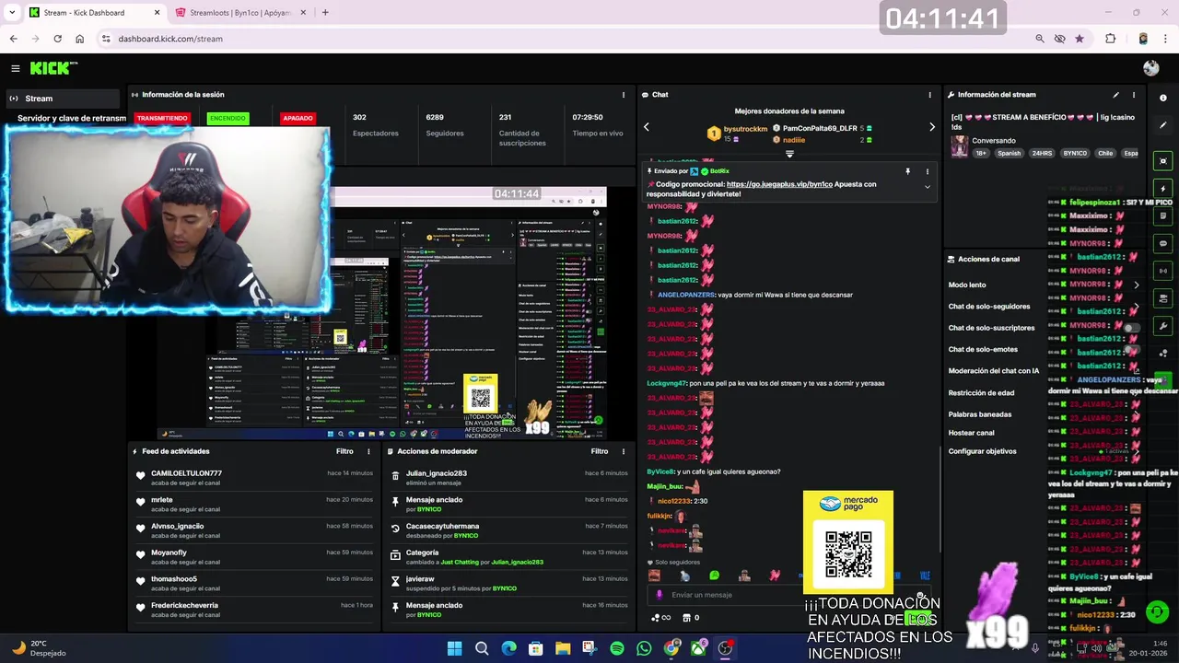Open Moderación del chat con IA
Screen dimensions: 1179x663
coord(994,371)
